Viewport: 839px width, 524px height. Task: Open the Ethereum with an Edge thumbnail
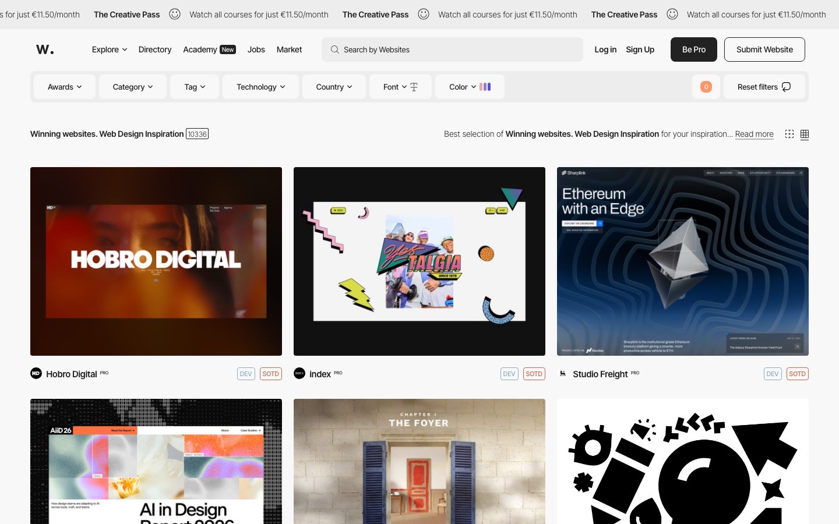(x=683, y=261)
